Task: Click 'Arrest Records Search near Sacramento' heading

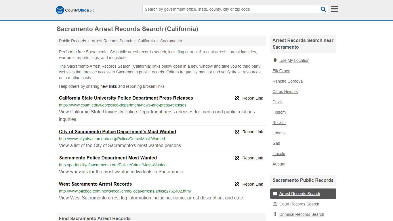Action: pyautogui.click(x=303, y=44)
